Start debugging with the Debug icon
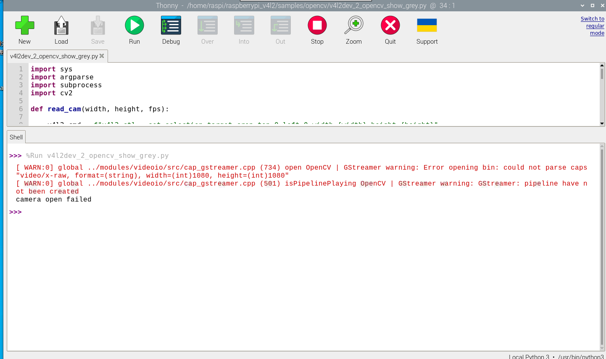The width and height of the screenshot is (606, 359). (x=171, y=26)
